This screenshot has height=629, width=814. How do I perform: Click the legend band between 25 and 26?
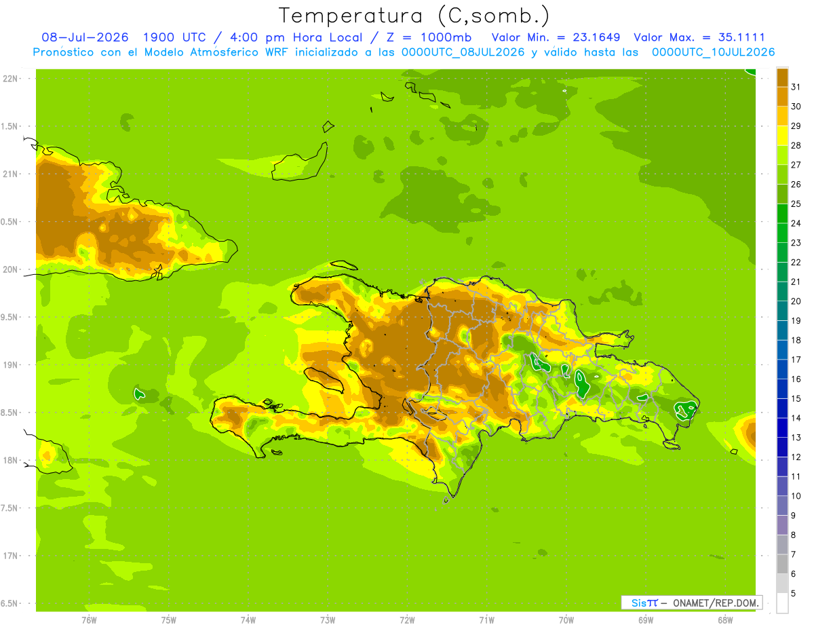pos(782,194)
